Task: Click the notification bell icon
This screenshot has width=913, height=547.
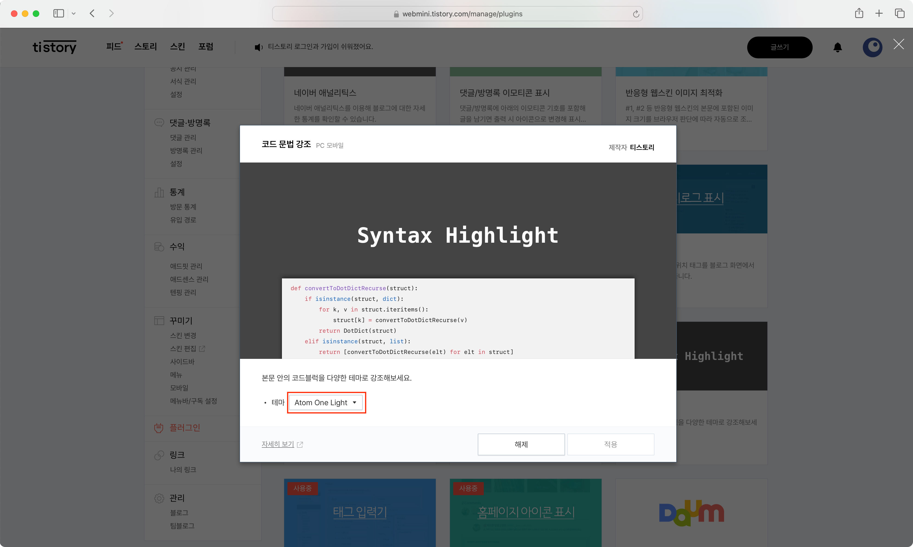Action: coord(837,47)
